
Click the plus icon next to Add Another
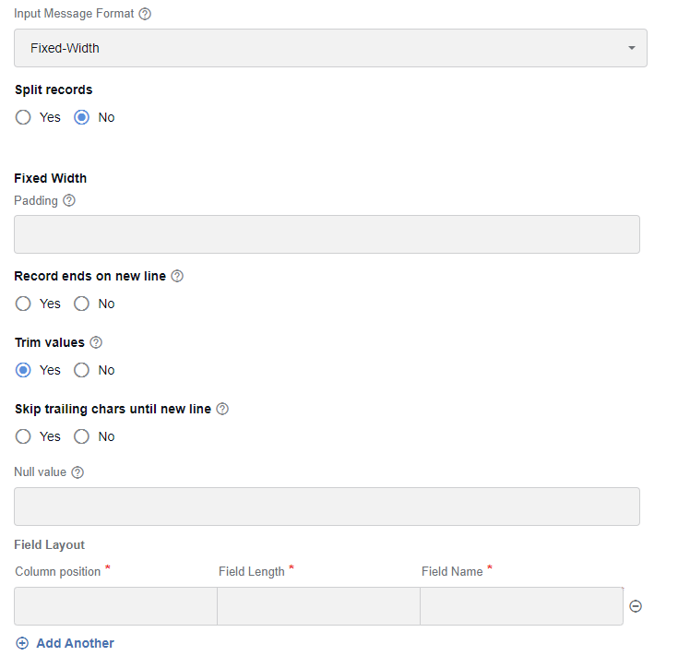click(x=22, y=643)
